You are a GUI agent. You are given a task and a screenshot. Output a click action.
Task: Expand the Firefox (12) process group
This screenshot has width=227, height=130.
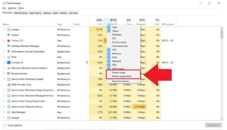(4, 40)
